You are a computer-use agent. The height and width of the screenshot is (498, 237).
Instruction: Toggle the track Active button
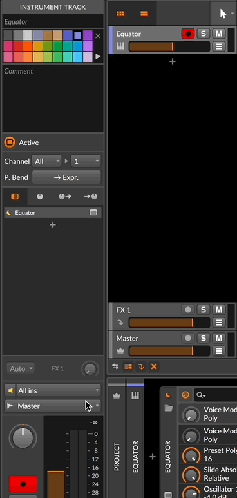point(10,143)
